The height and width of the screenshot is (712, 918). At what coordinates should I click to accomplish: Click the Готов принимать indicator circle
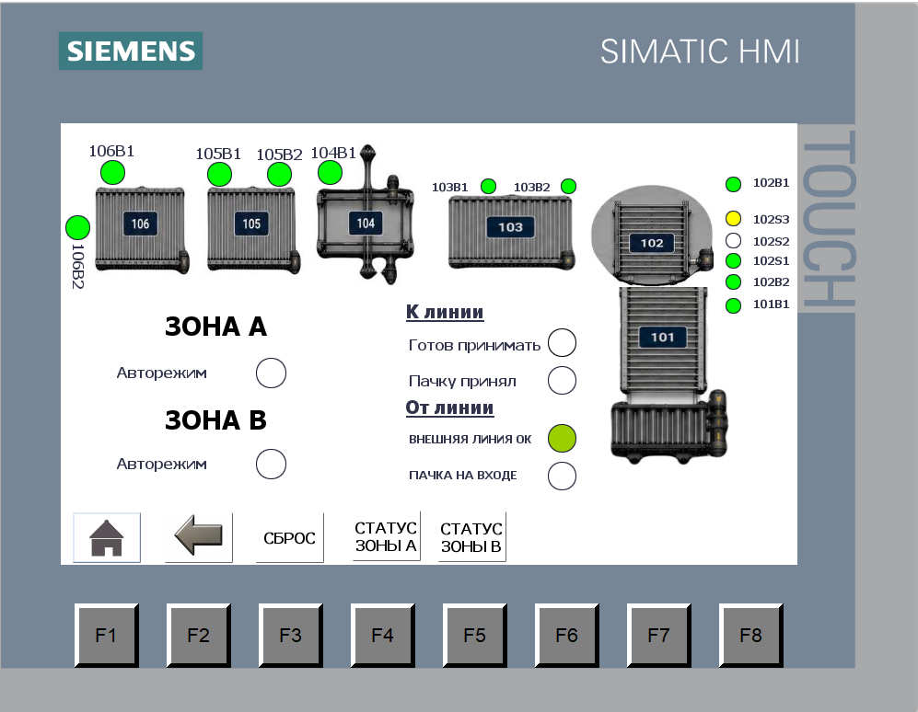[x=562, y=343]
